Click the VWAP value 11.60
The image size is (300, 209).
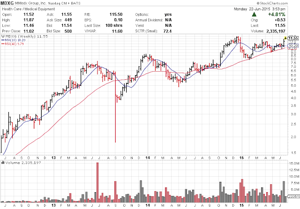117,31
